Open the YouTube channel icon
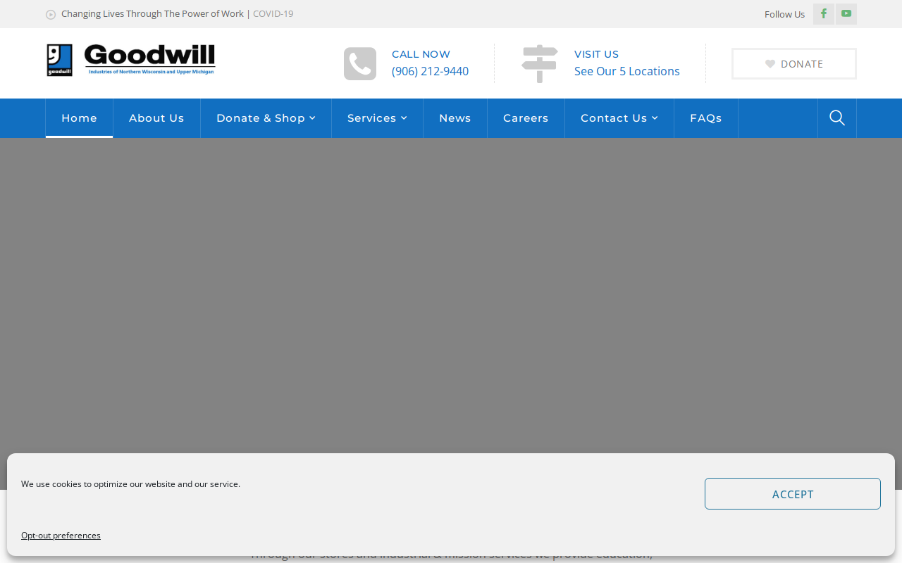This screenshot has width=902, height=563. 846,14
